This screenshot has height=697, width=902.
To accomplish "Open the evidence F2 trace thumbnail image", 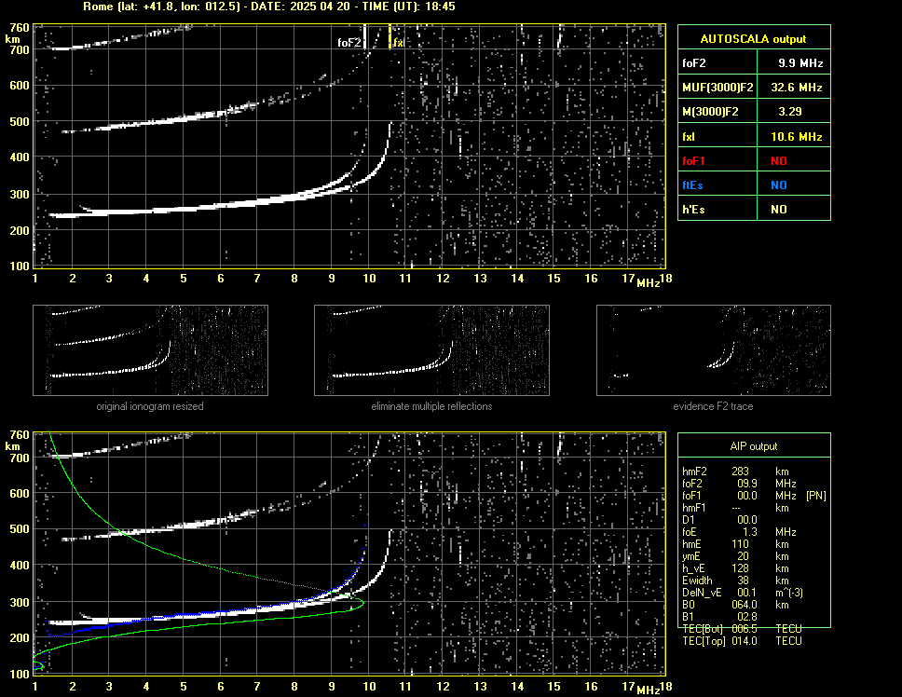I will [x=714, y=350].
